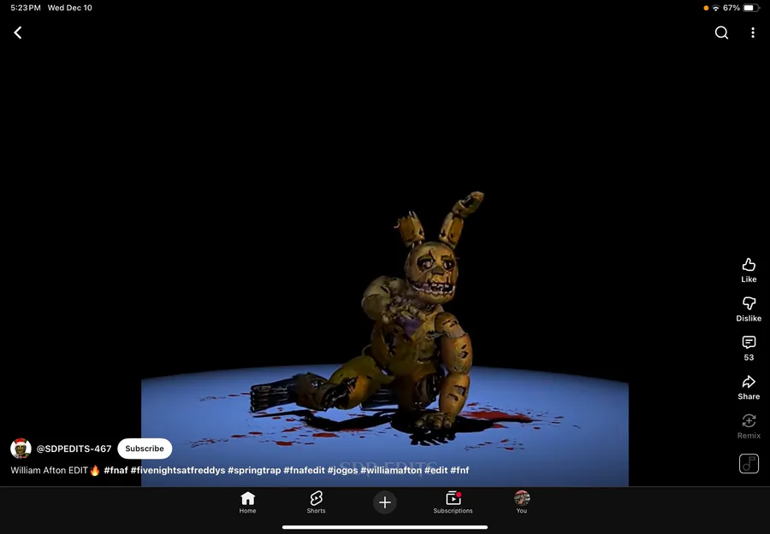Open the #fnaf hashtag

[x=115, y=470]
